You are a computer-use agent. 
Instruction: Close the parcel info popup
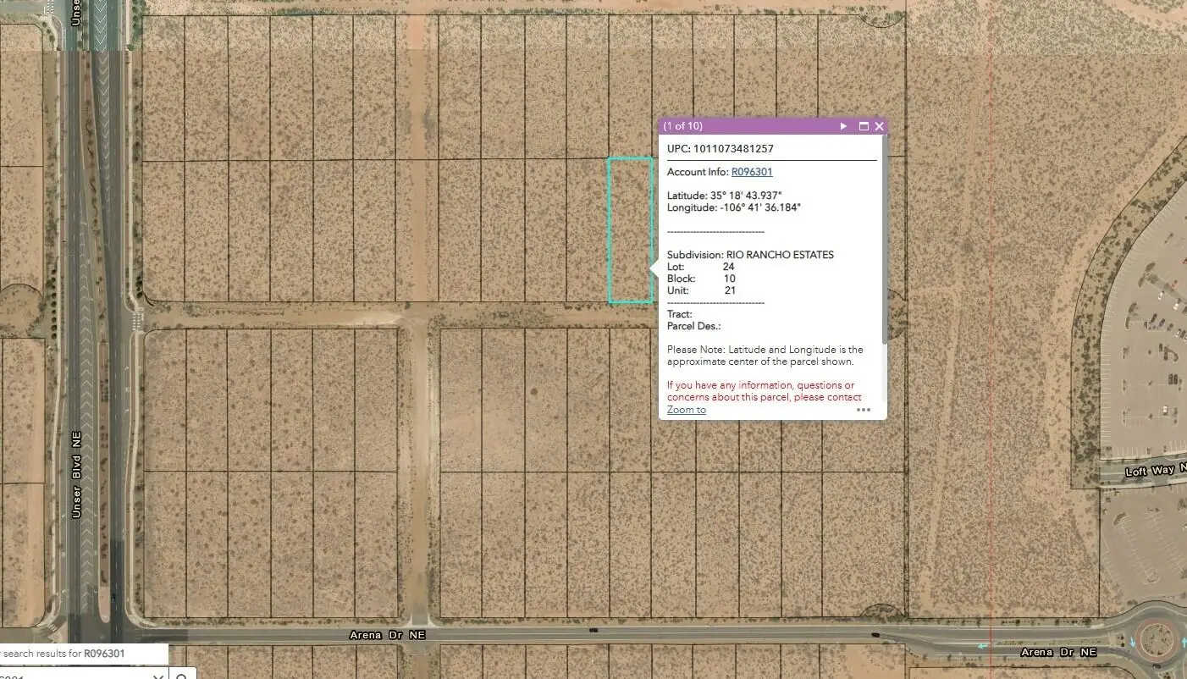coord(879,126)
